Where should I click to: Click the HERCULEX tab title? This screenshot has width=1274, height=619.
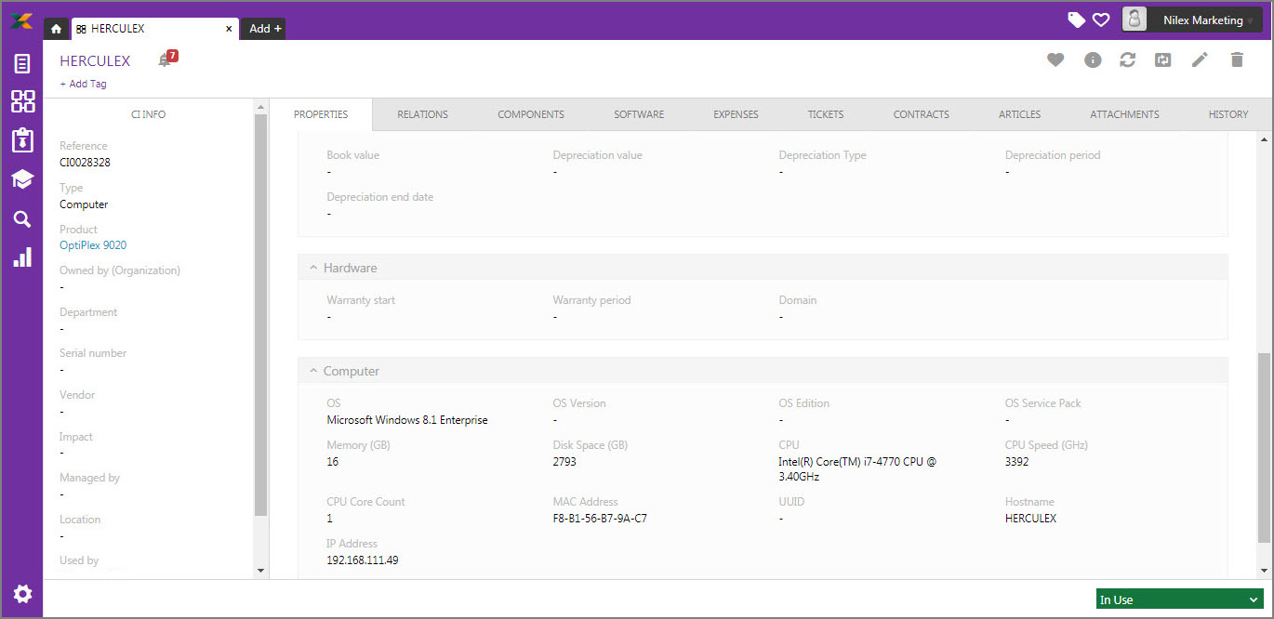click(x=117, y=29)
